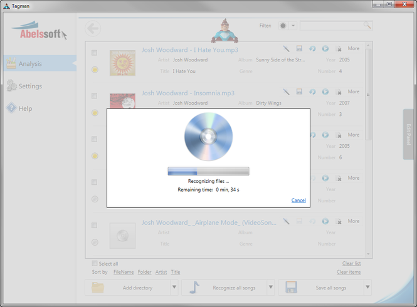Expand the Add directory dropdown arrow
This screenshot has height=307, width=417.
pos(174,287)
